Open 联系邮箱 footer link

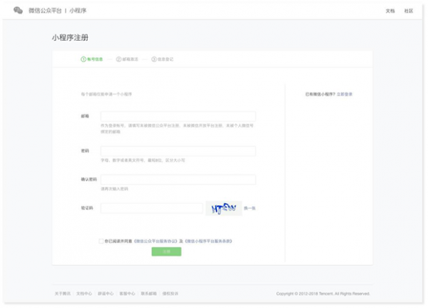coord(149,294)
